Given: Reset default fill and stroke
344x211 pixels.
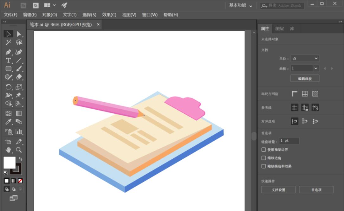Looking at the screenshot, I should [x=5, y=173].
